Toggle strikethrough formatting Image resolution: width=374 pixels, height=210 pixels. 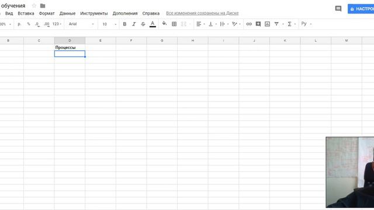click(143, 24)
